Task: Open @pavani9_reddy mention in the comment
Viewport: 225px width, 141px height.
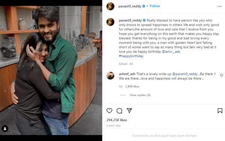Action: (x=185, y=74)
